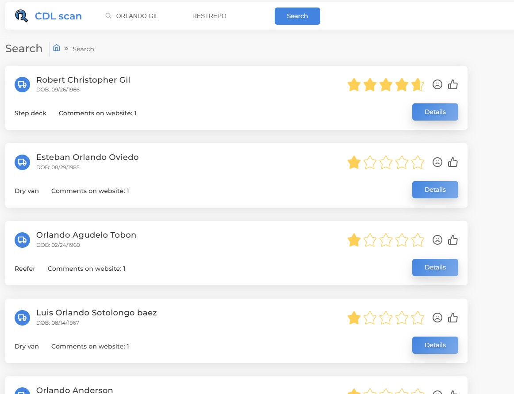Click the RESTREPO last name field
The width and height of the screenshot is (514, 394).
(221, 16)
